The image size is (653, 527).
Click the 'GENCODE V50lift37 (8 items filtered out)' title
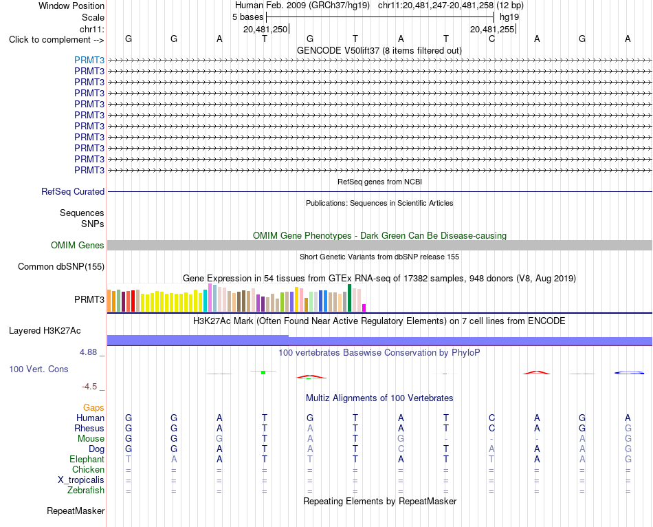pos(379,50)
